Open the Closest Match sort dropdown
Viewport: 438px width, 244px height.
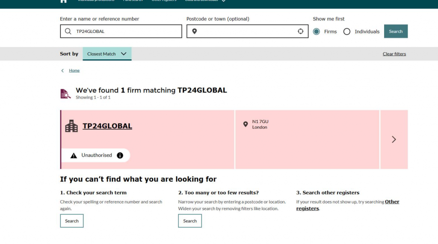[x=107, y=53]
